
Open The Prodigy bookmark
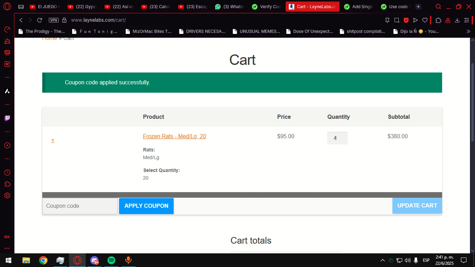pos(42,31)
